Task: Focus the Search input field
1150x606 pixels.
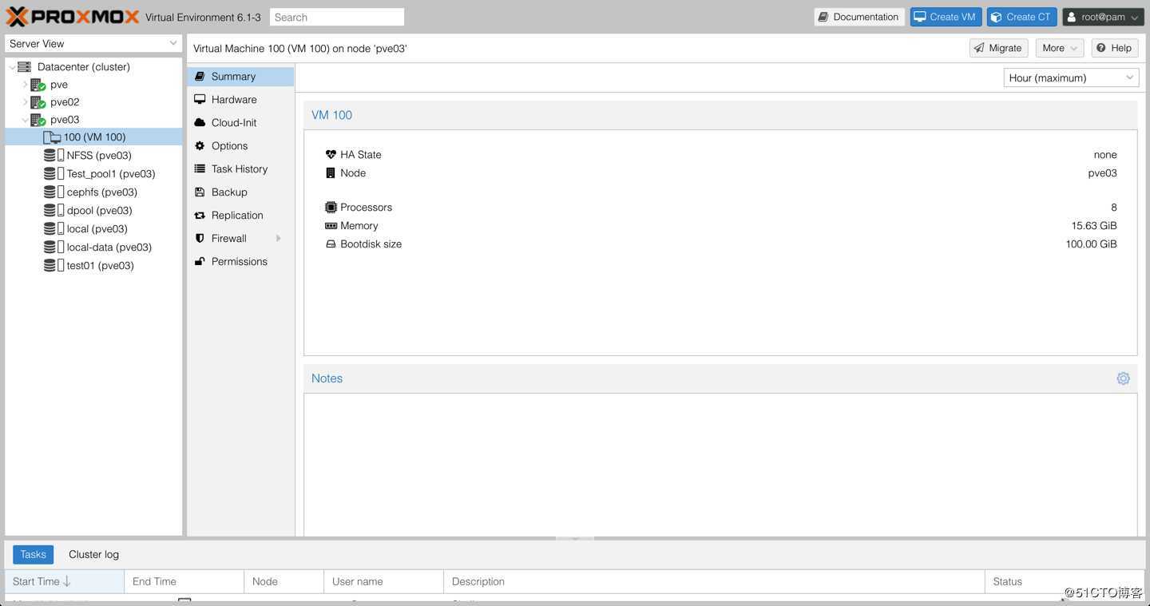Action: coord(336,17)
